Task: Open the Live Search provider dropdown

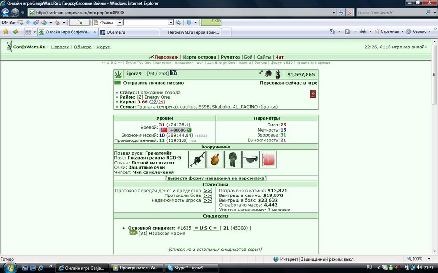Action: click(435, 13)
